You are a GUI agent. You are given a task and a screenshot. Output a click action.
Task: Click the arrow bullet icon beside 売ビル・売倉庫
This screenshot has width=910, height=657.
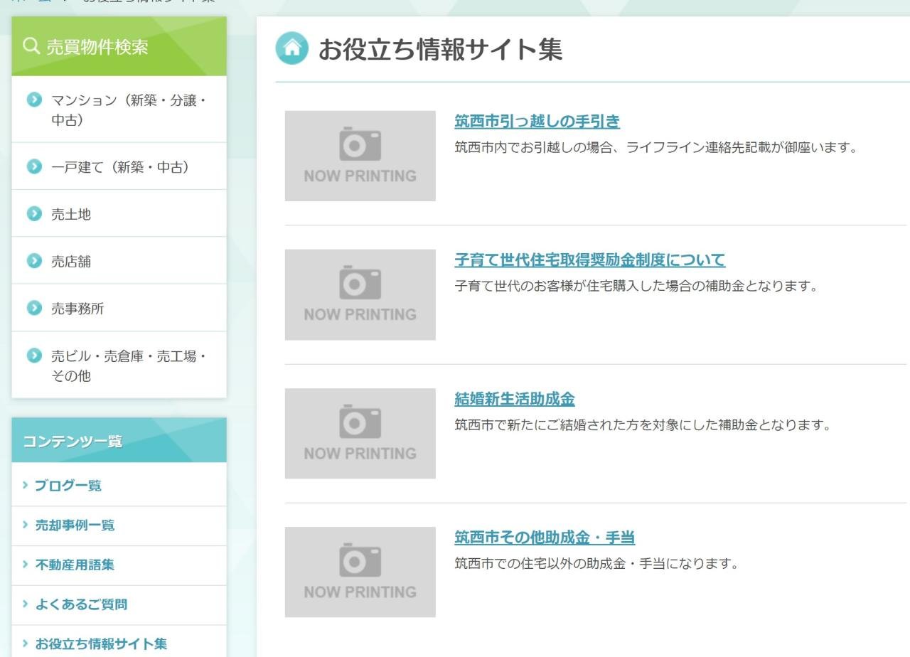click(x=34, y=355)
